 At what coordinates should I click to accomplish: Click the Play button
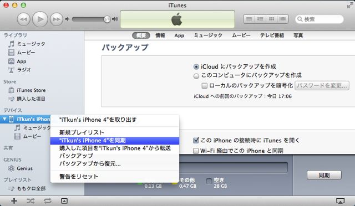point(40,19)
